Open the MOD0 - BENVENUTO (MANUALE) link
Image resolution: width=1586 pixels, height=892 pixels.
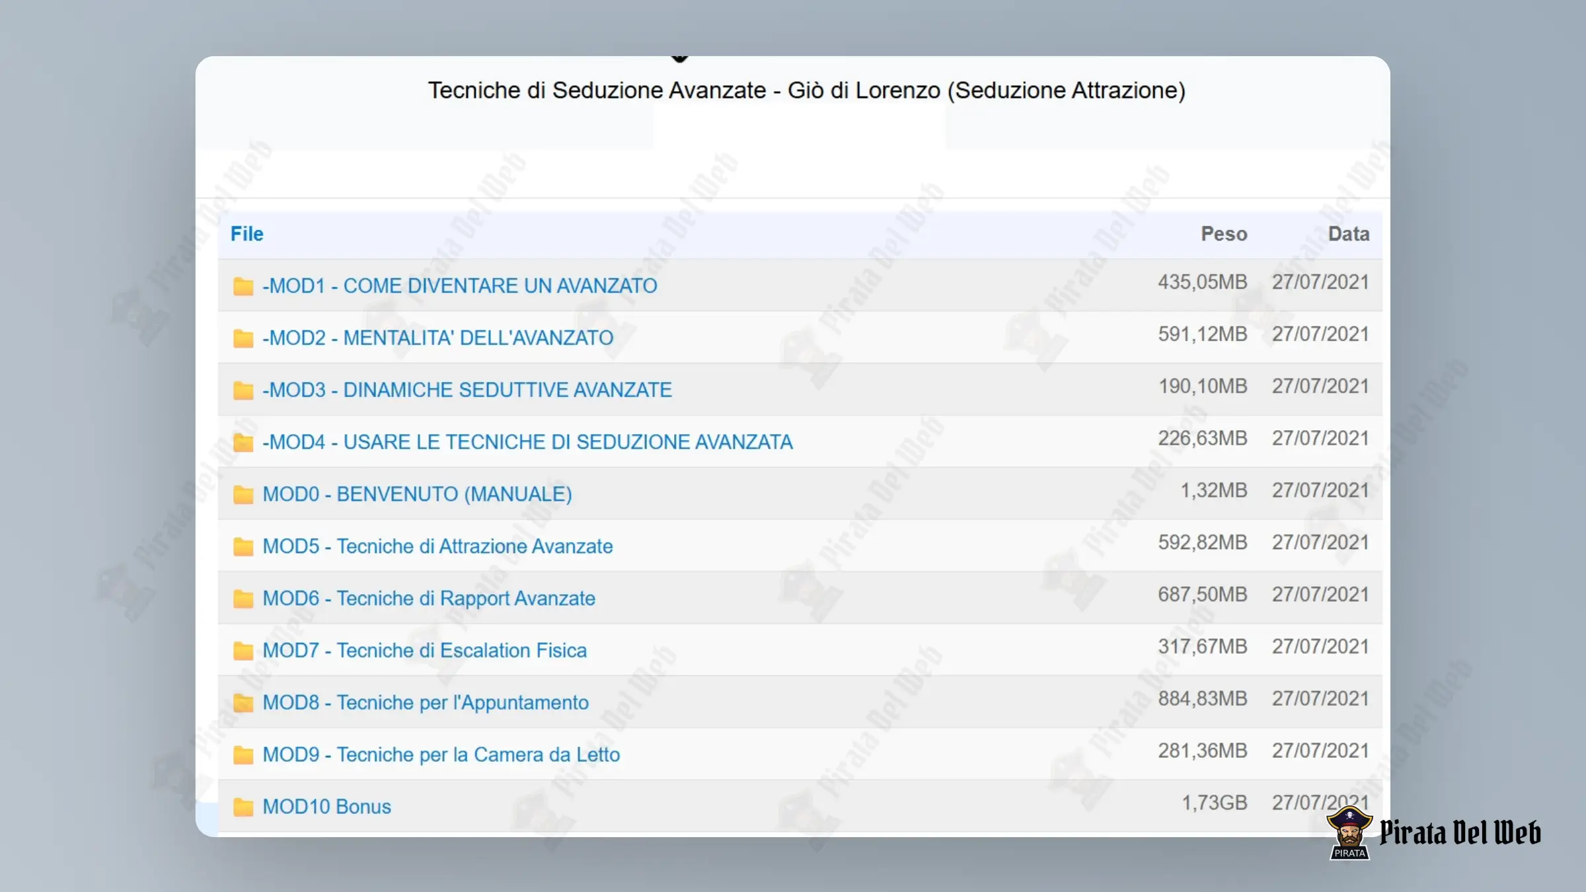pos(418,494)
